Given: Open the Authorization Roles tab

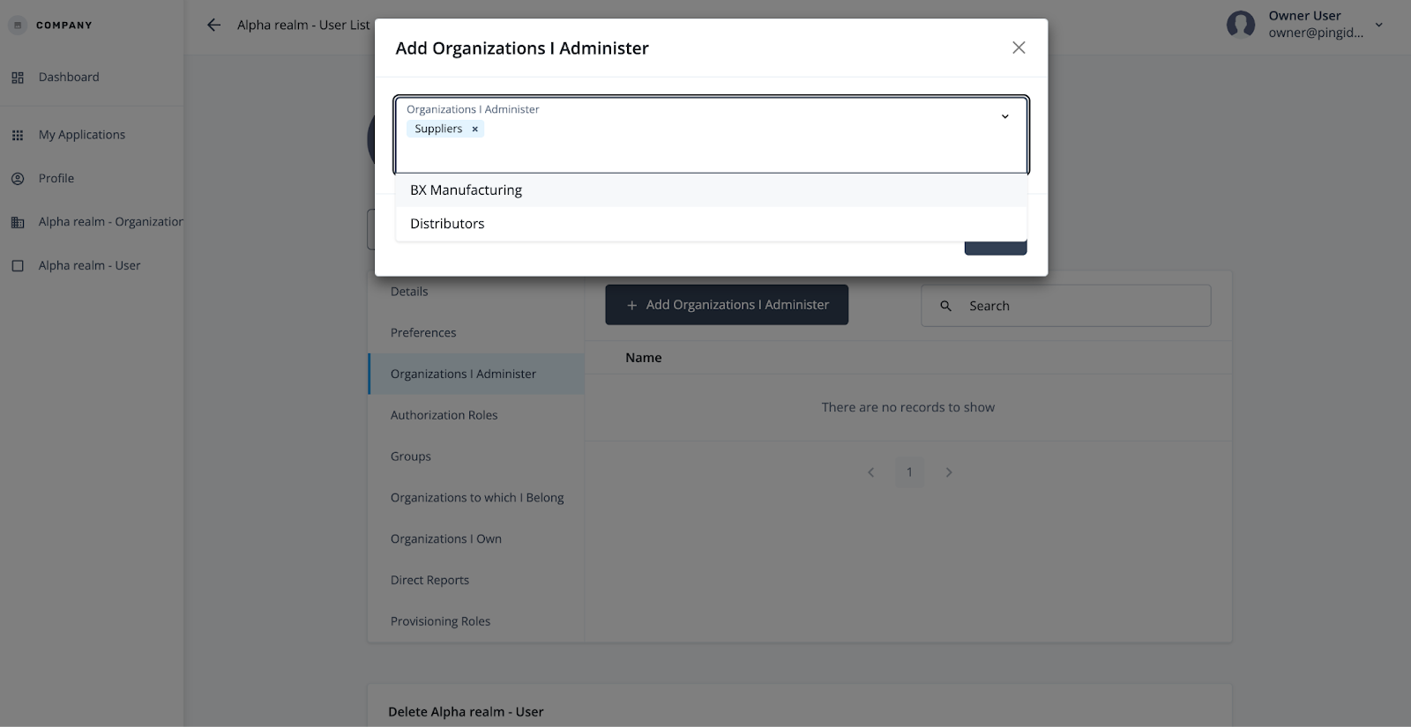Looking at the screenshot, I should [444, 415].
